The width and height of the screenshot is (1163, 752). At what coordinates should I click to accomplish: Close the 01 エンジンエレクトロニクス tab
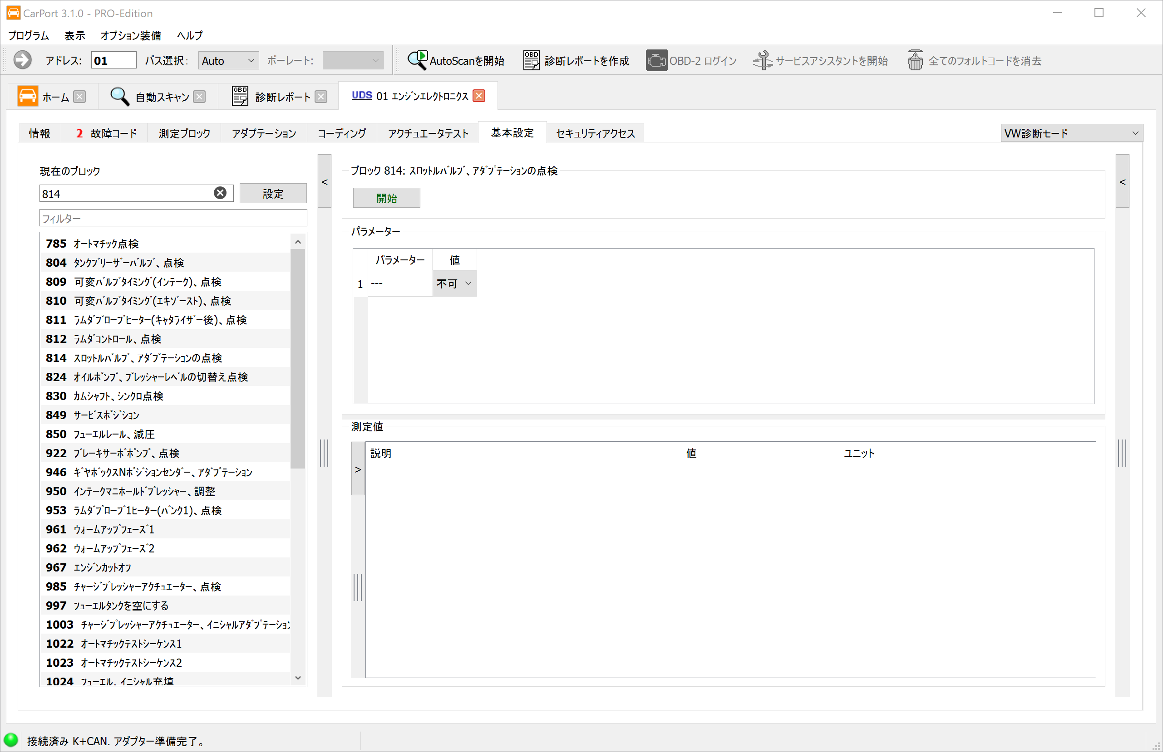pyautogui.click(x=479, y=96)
